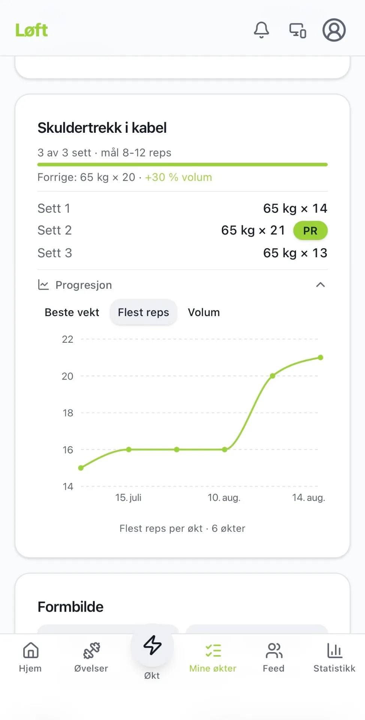Collapse Progresjon section with chevron
Image resolution: width=365 pixels, height=720 pixels.
320,285
